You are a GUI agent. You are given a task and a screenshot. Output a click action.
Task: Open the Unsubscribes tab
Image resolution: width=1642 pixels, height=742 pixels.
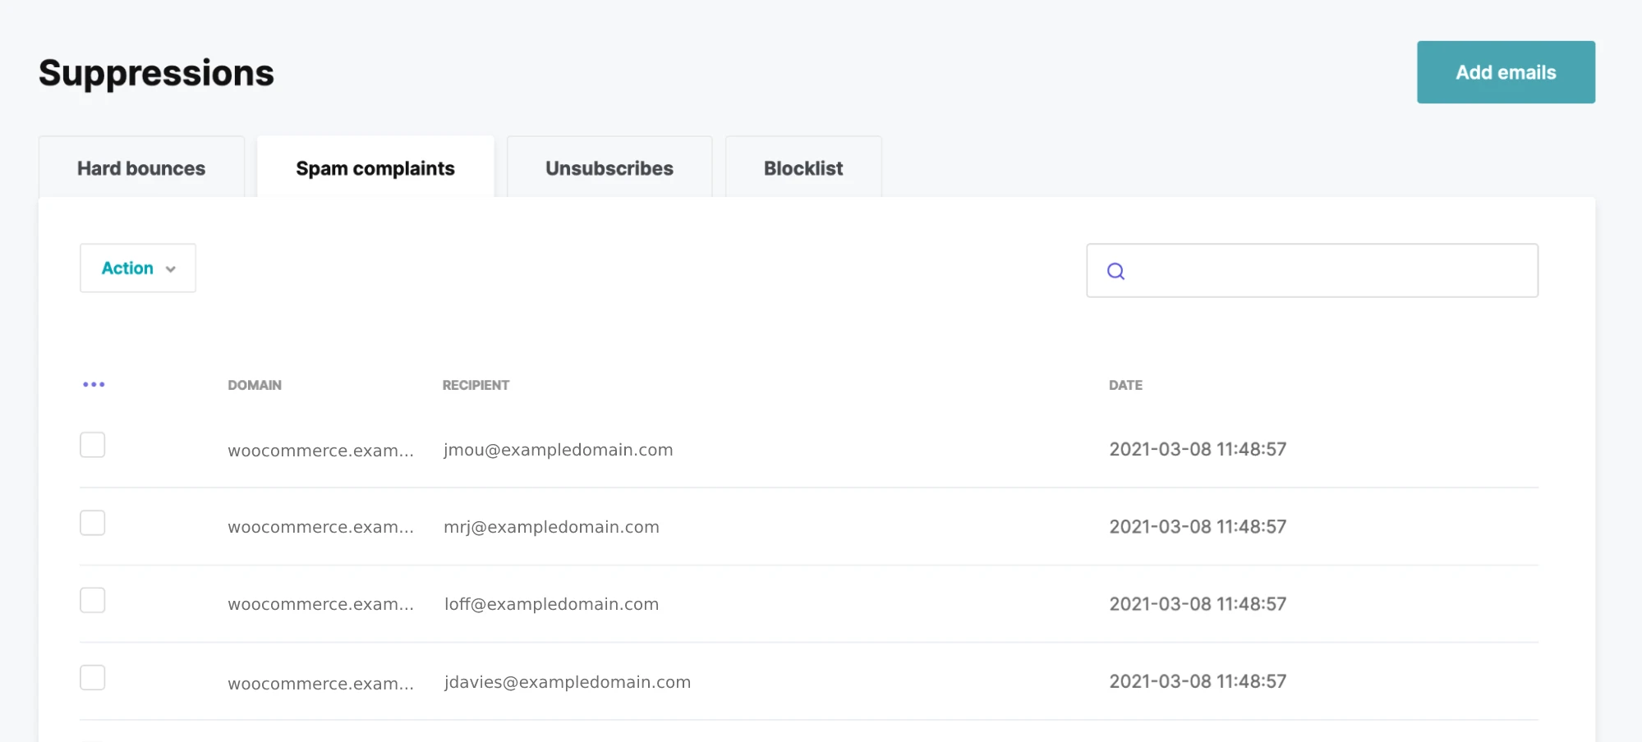(609, 168)
